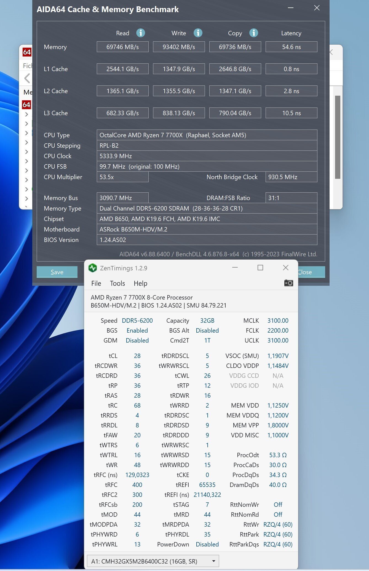369x571 pixels.
Task: Minimize the AIDA64 benchmark window
Action: coord(290,8)
